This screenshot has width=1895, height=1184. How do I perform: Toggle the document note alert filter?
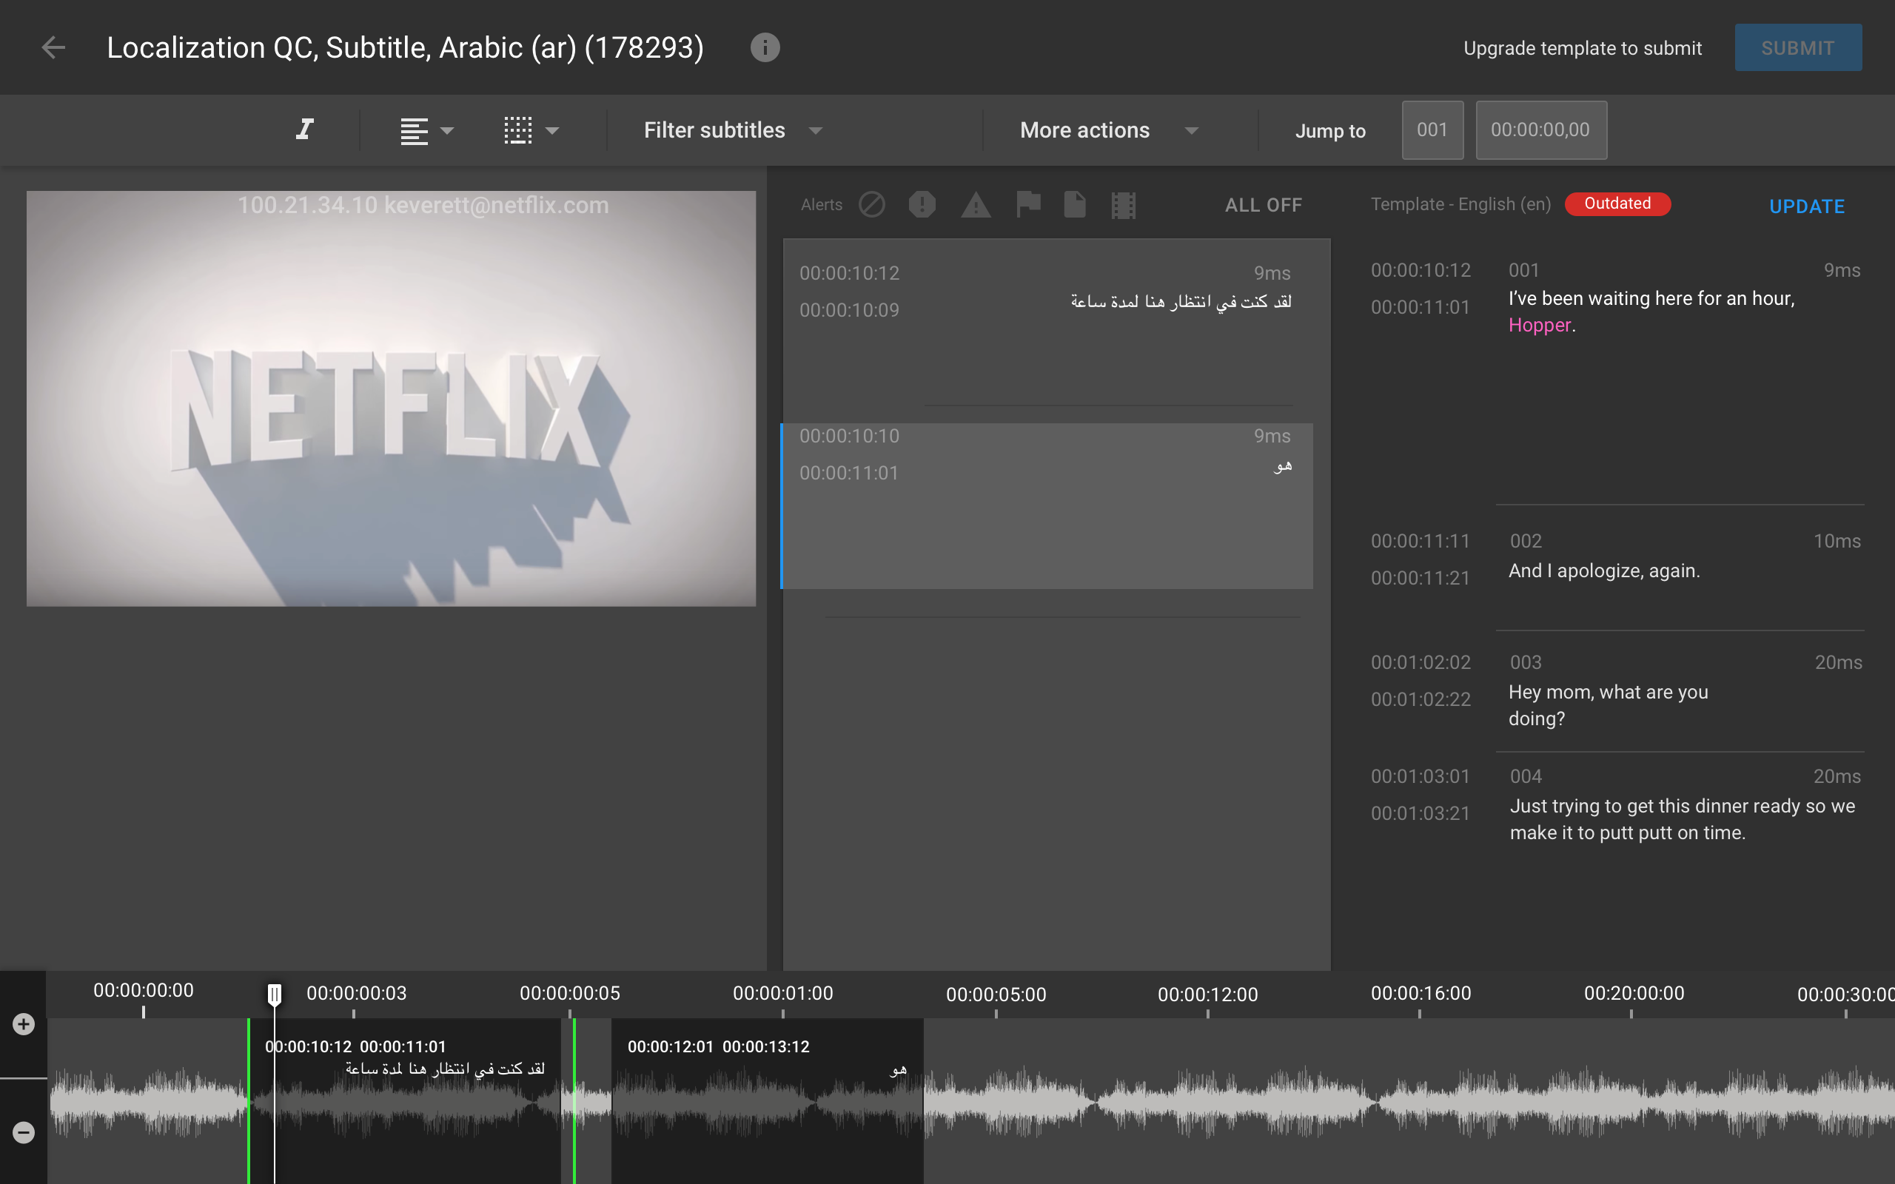[1074, 205]
